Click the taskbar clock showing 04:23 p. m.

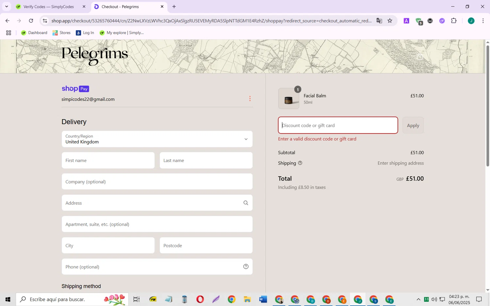pos(459,299)
